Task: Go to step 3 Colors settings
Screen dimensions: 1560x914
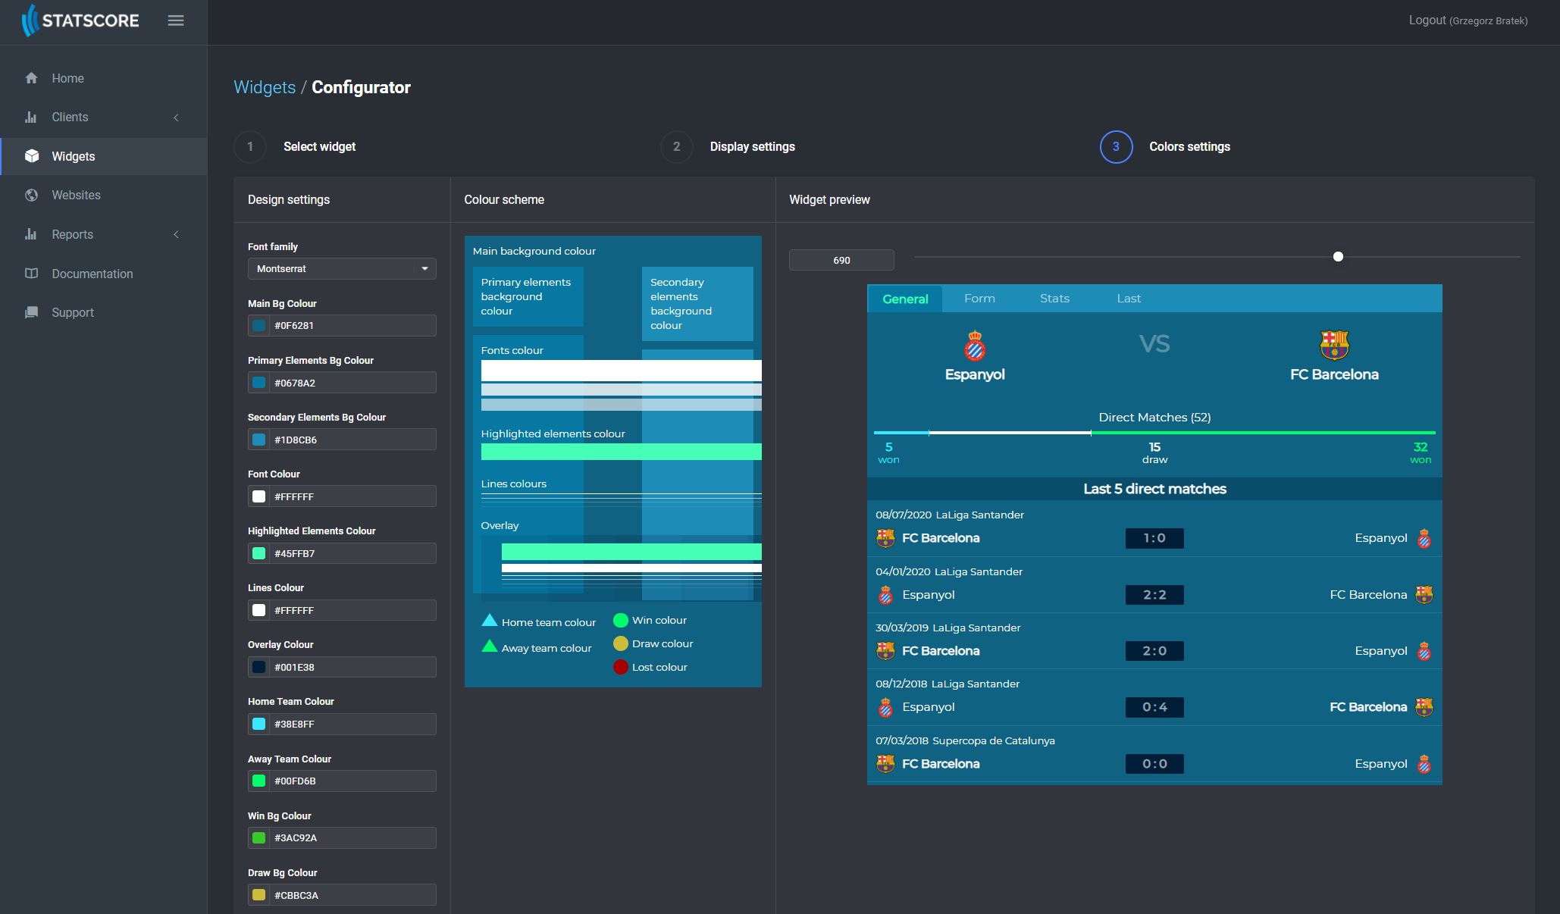Action: [x=1165, y=147]
